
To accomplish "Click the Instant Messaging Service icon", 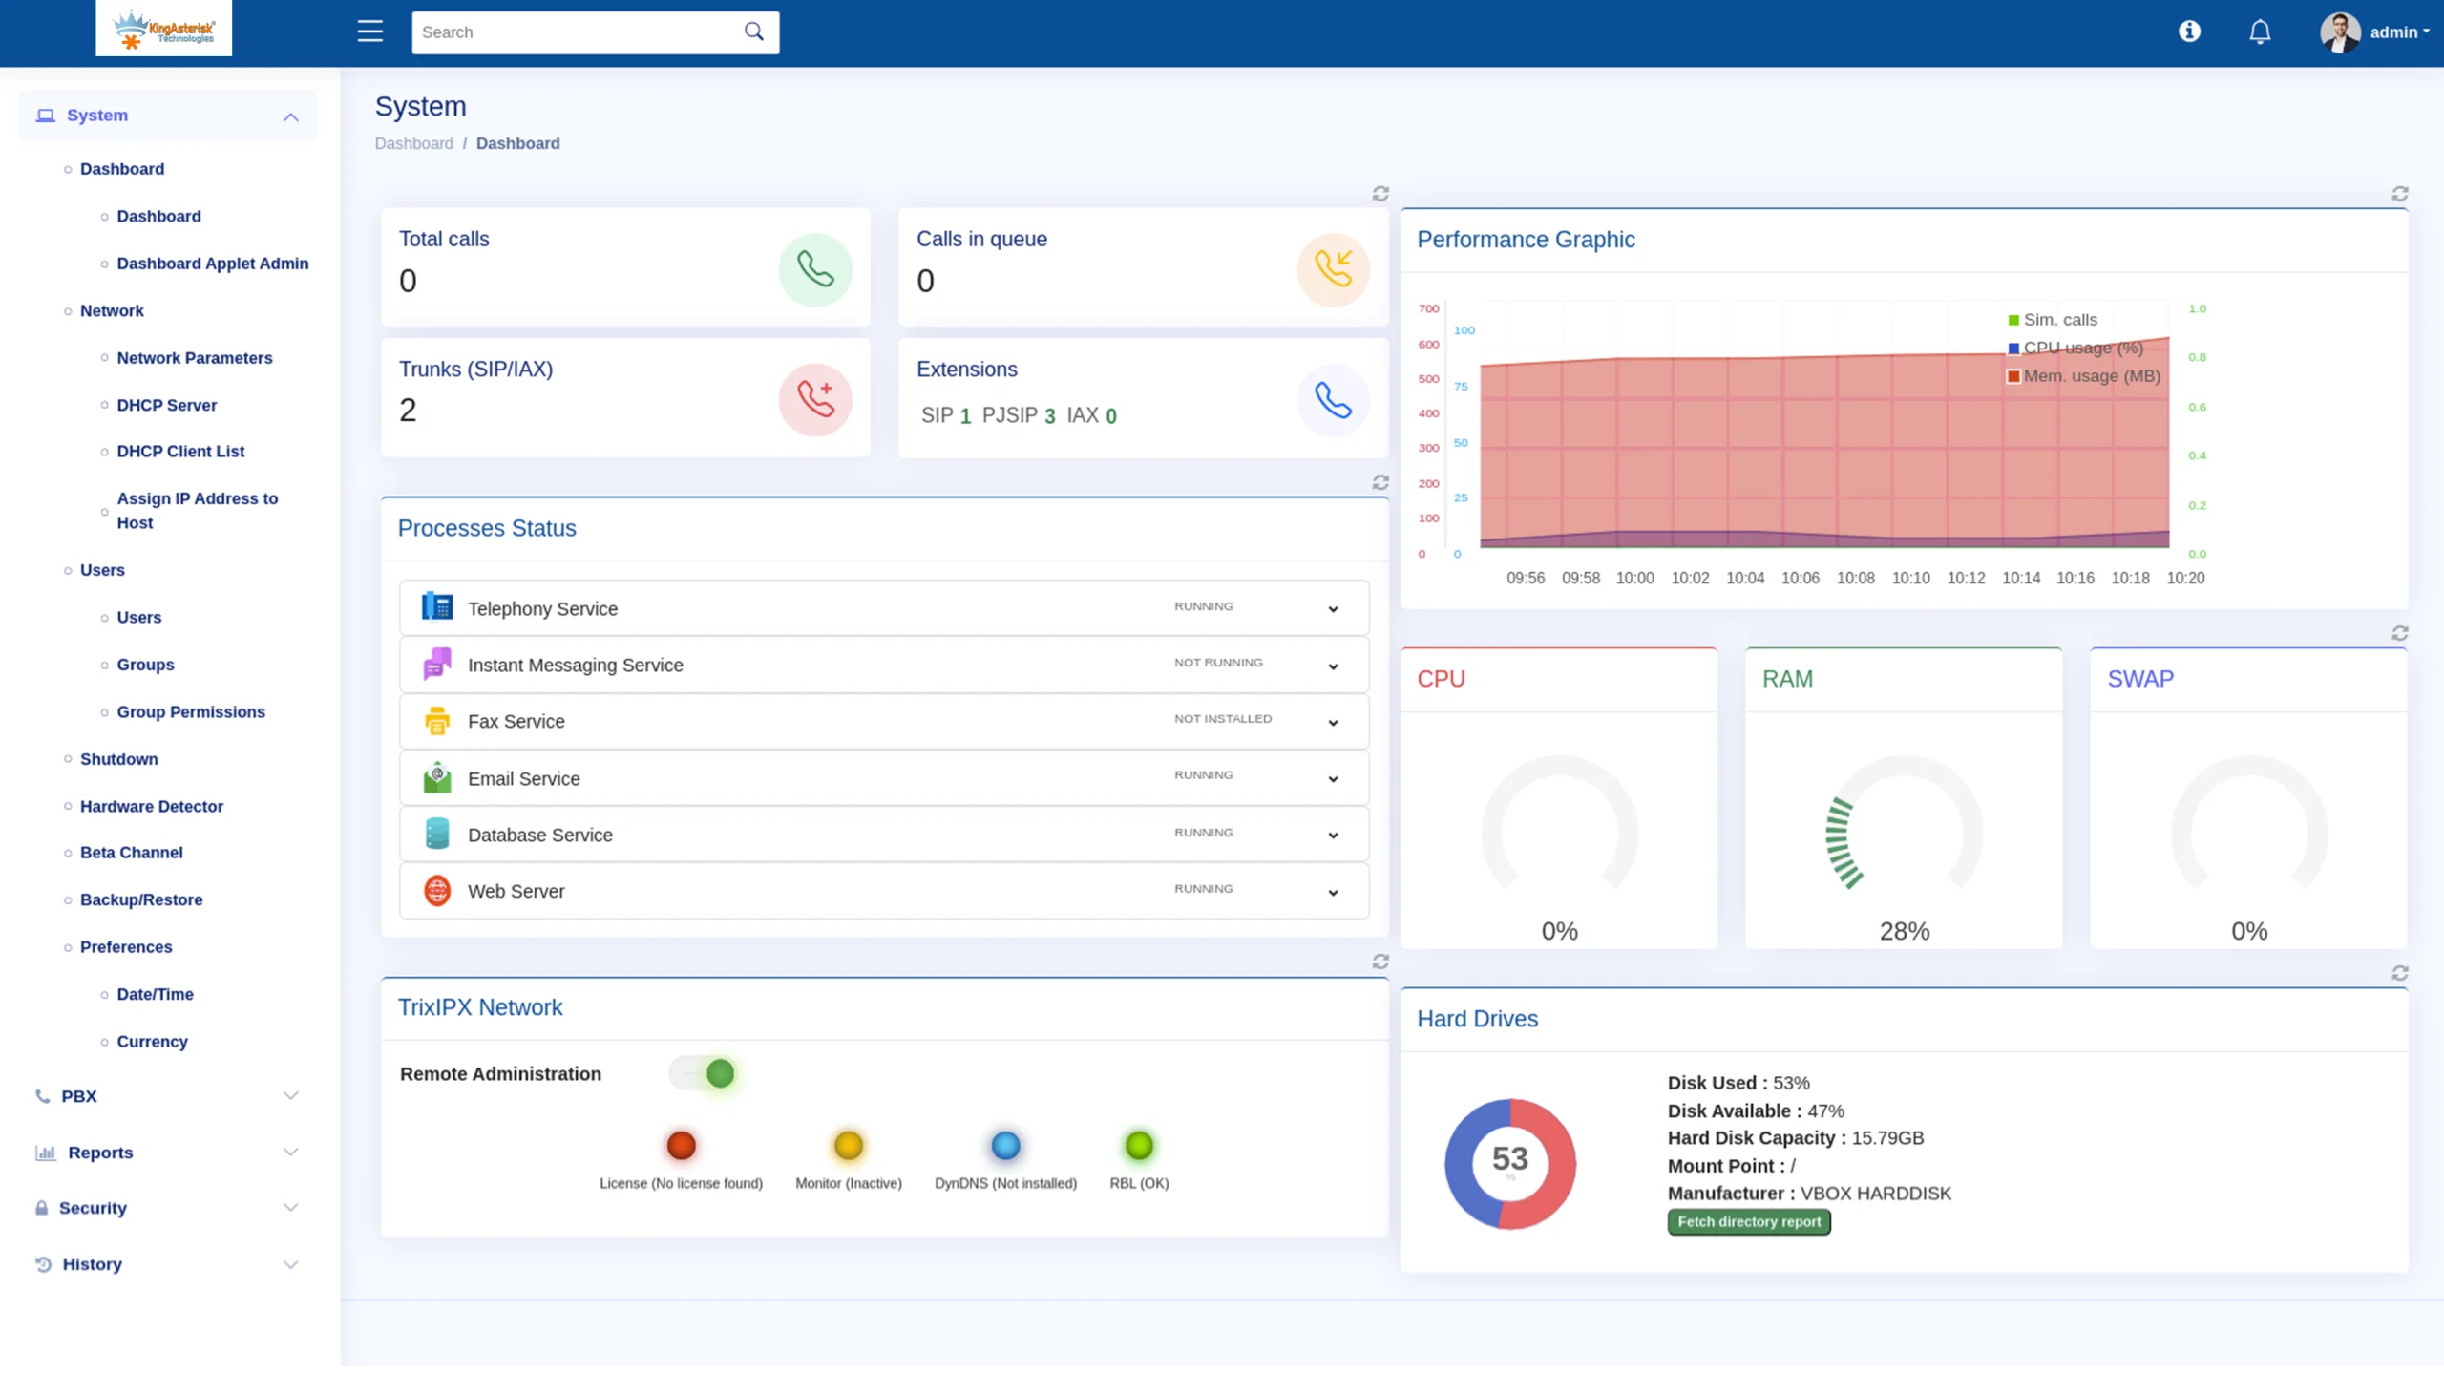I will point(437,664).
